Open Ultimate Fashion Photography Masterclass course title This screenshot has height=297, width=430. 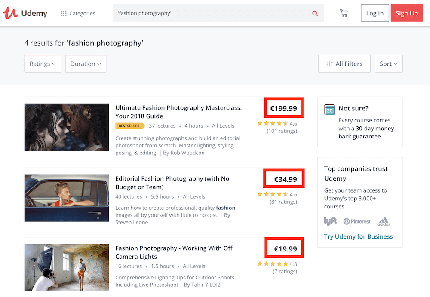(178, 112)
